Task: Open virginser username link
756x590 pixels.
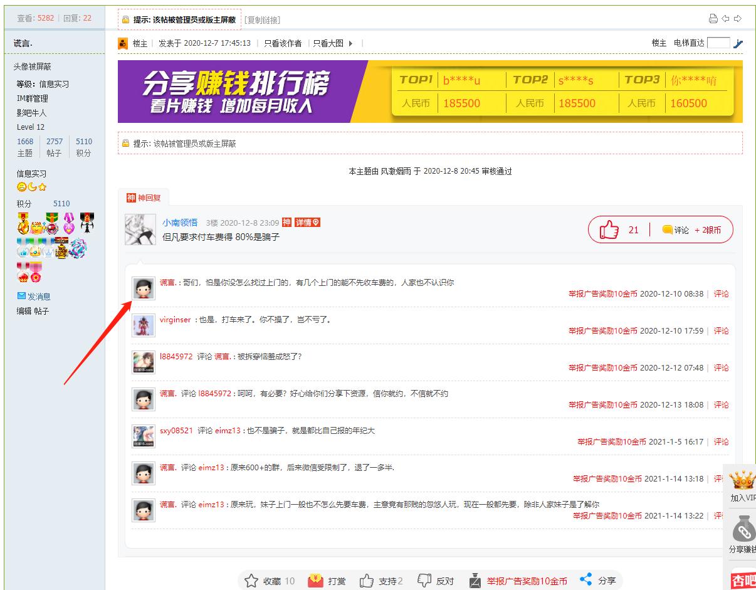Action: 175,320
